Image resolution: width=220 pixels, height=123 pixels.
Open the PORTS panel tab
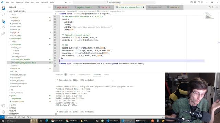click(x=106, y=74)
